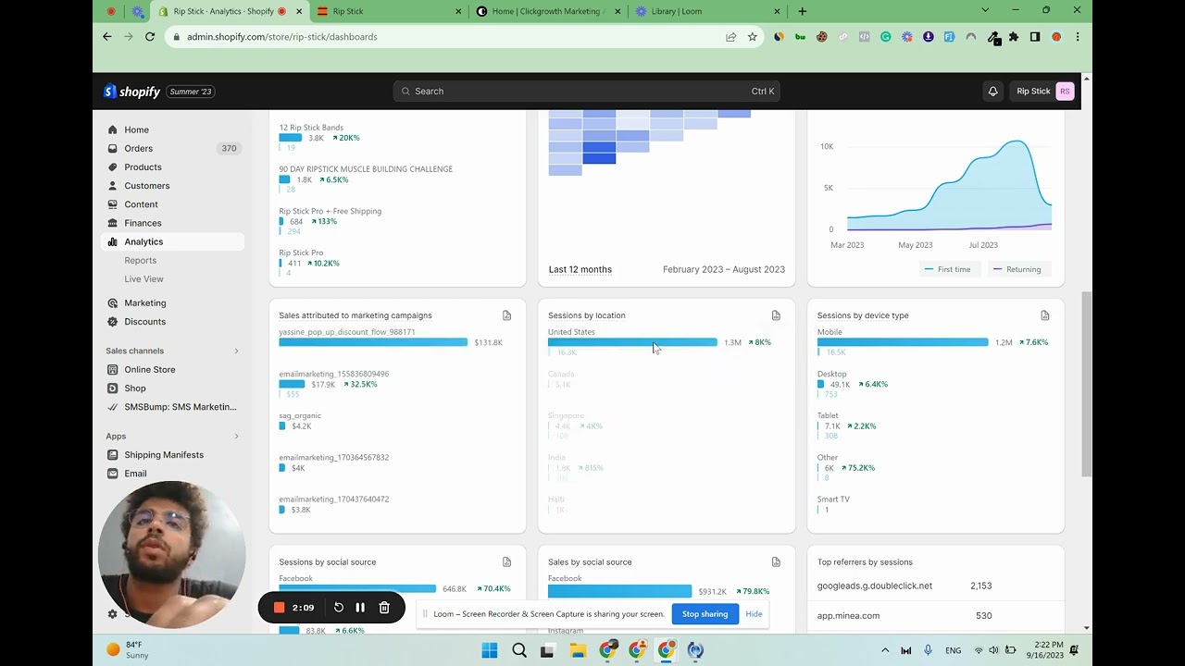Click Top referrers by sessions title
Image resolution: width=1185 pixels, height=666 pixels.
coord(865,562)
